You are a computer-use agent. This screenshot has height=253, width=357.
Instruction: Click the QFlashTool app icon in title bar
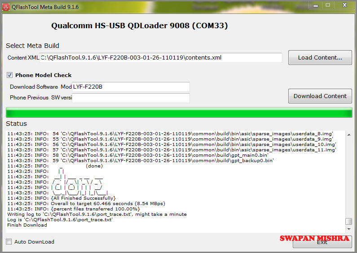pyautogui.click(x=6, y=7)
